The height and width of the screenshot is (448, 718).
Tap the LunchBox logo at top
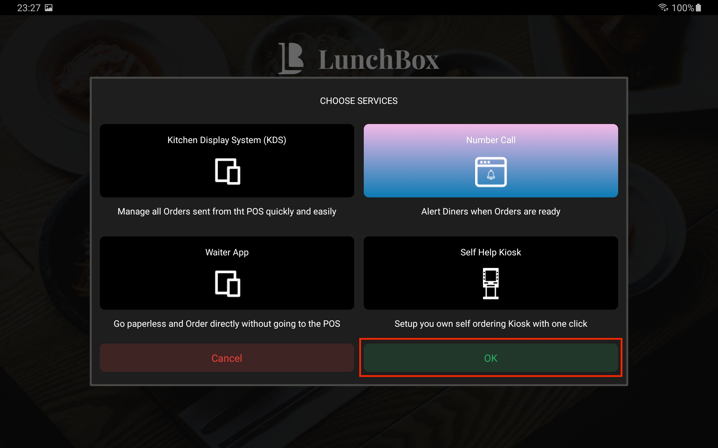[x=359, y=58]
